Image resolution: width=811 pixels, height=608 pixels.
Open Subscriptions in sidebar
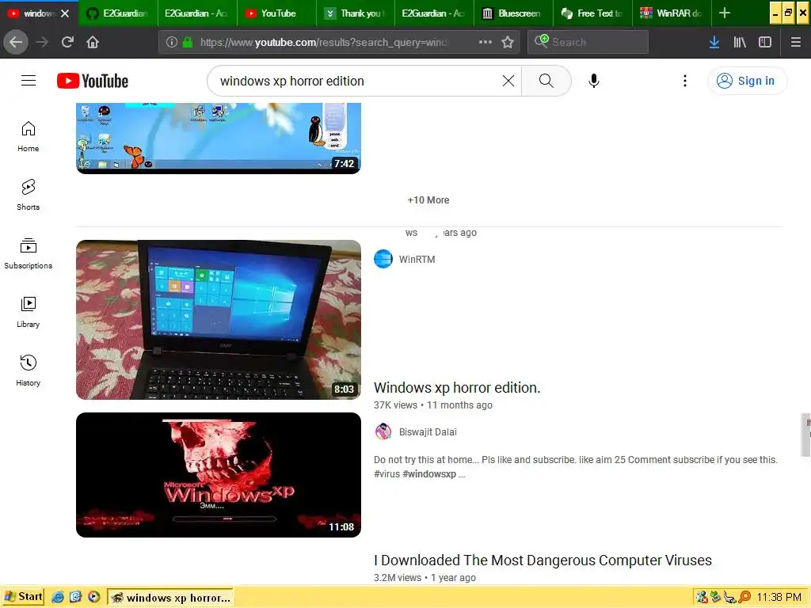click(x=28, y=253)
